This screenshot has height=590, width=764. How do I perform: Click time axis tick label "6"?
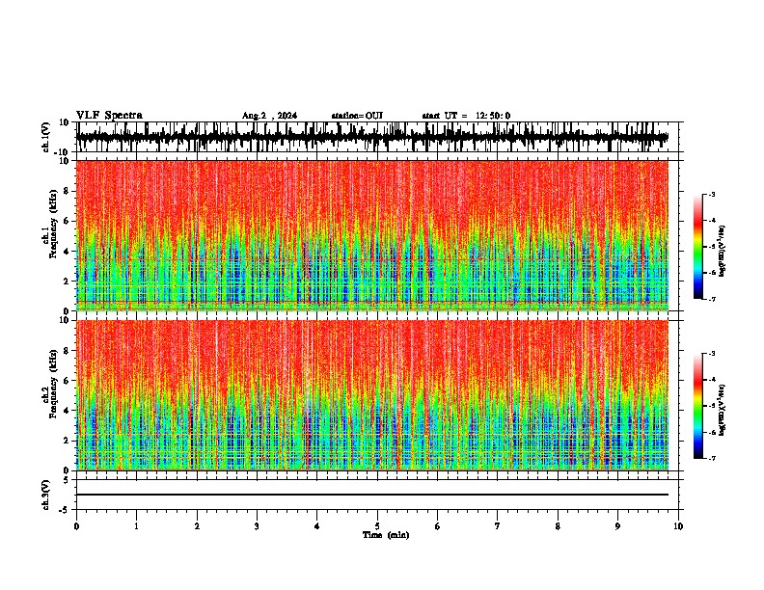438,526
